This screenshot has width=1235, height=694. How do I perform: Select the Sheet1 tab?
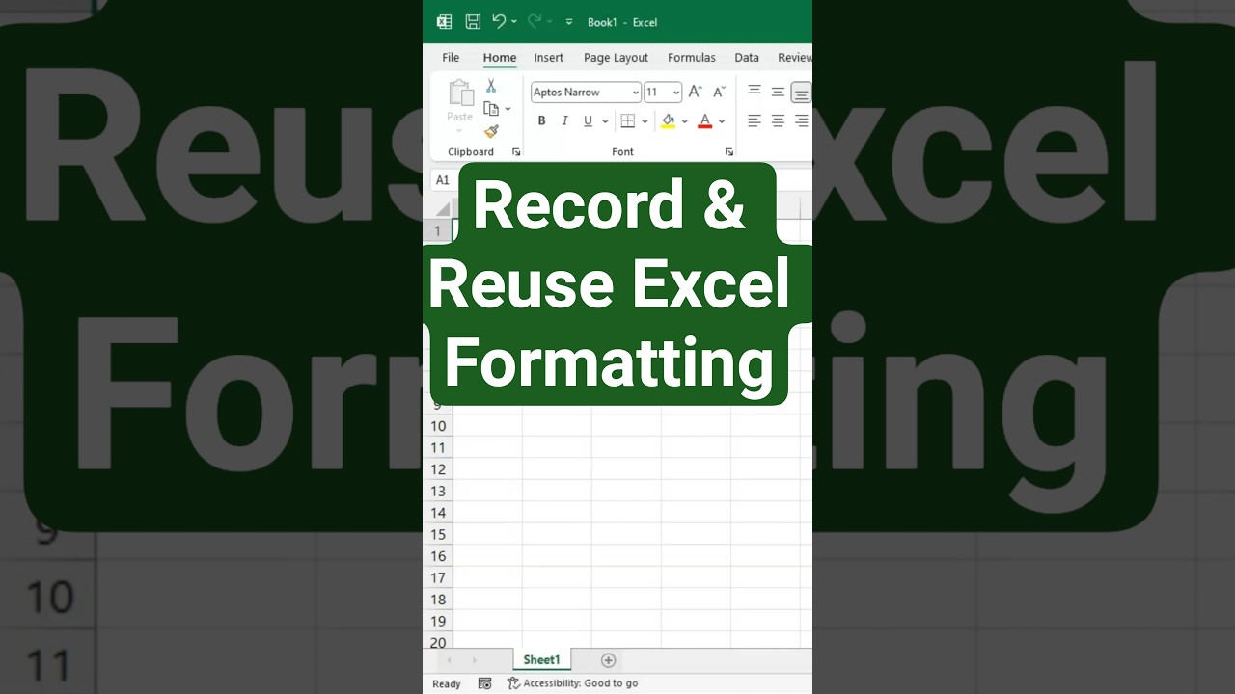tap(541, 660)
